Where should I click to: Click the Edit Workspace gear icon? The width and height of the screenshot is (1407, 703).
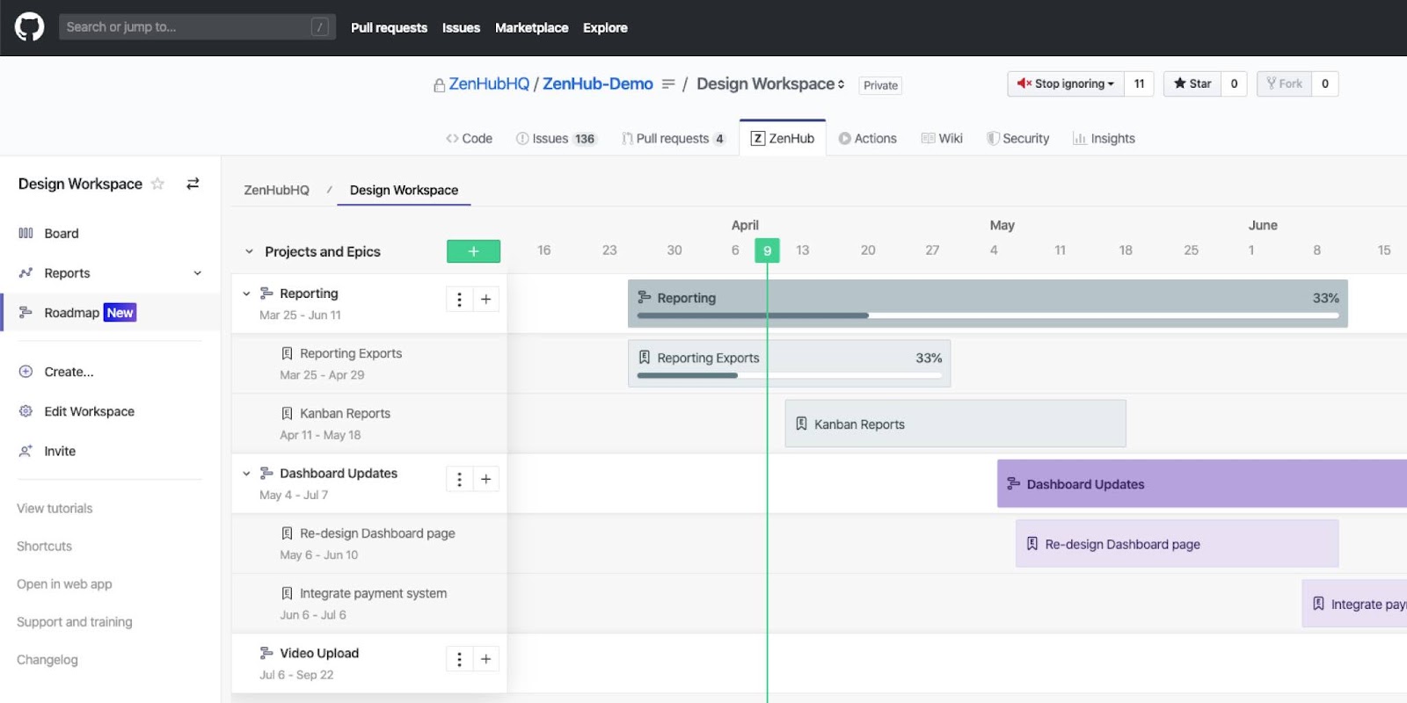[x=26, y=411]
